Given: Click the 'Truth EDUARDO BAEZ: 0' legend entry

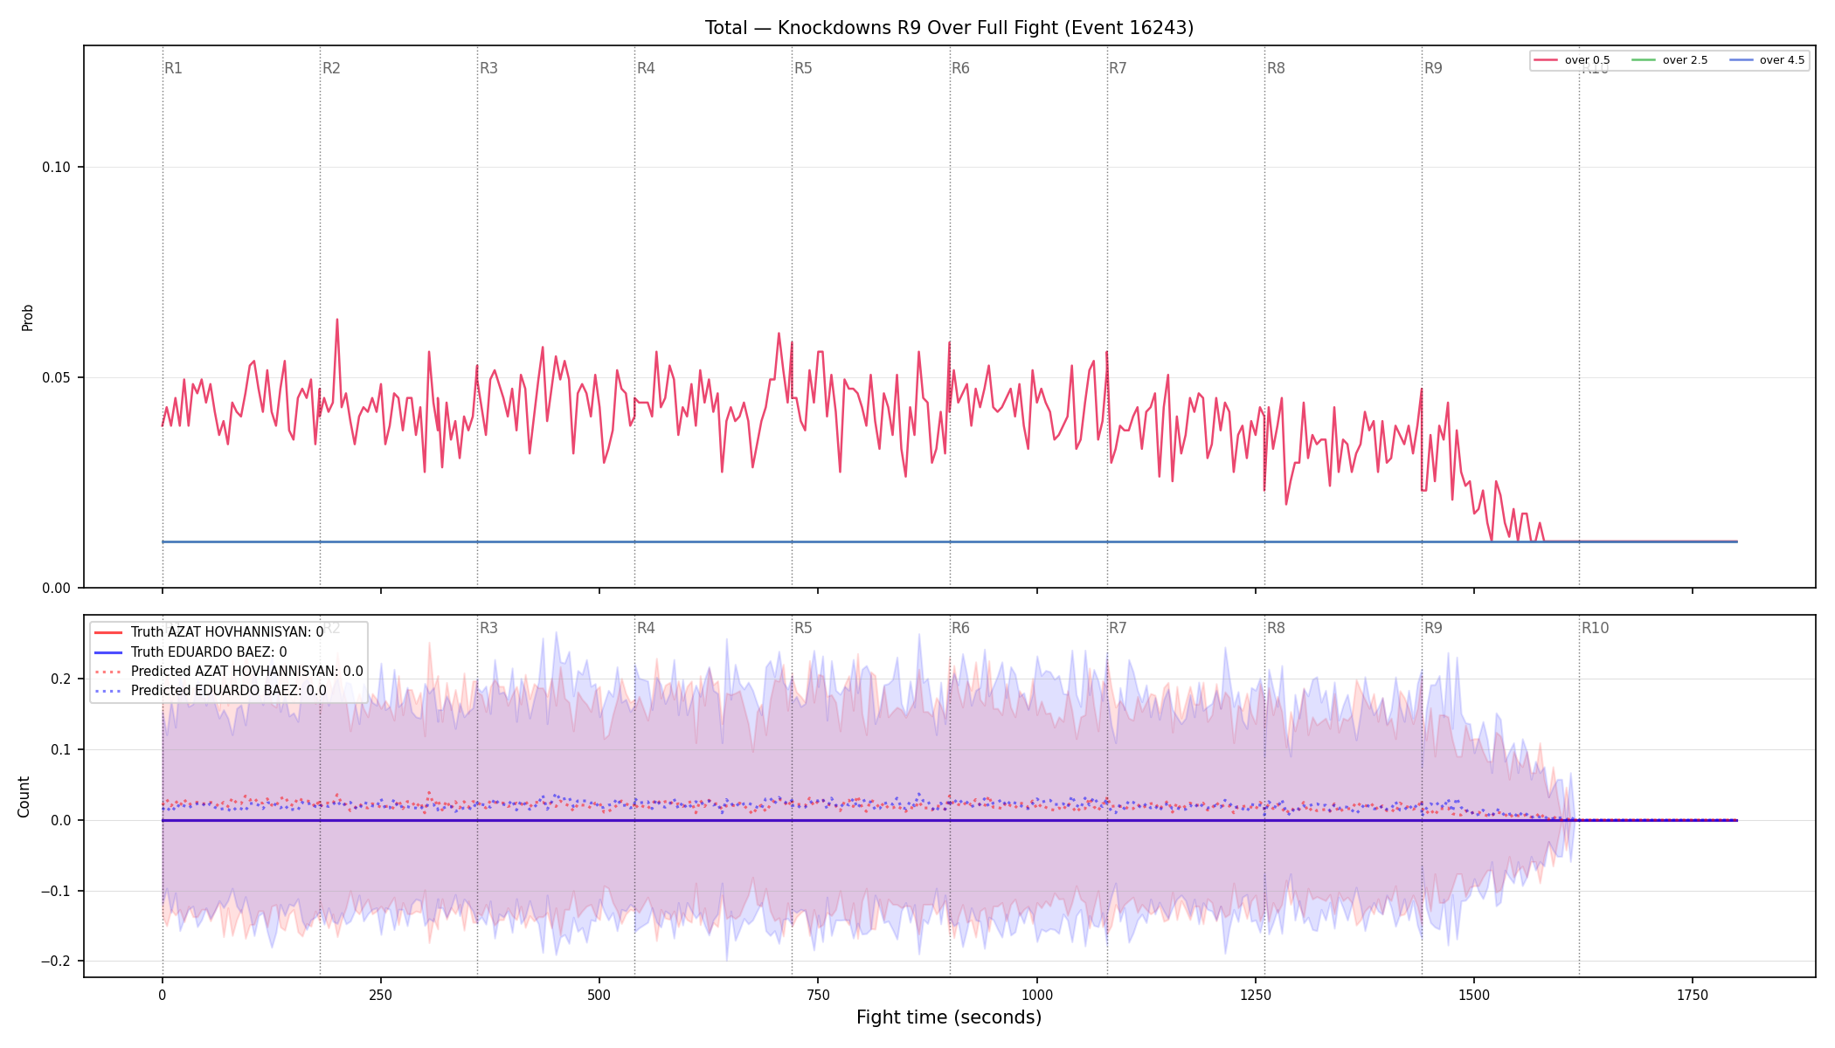Looking at the screenshot, I should 190,652.
